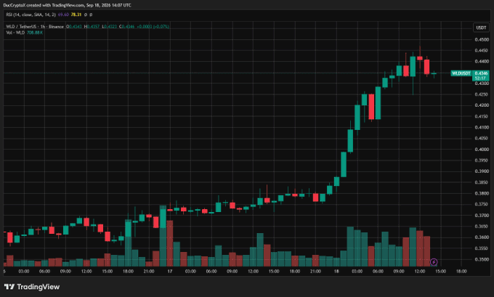Click the 0.3750 price axis label
The height and width of the screenshot is (297, 494).
[482, 204]
